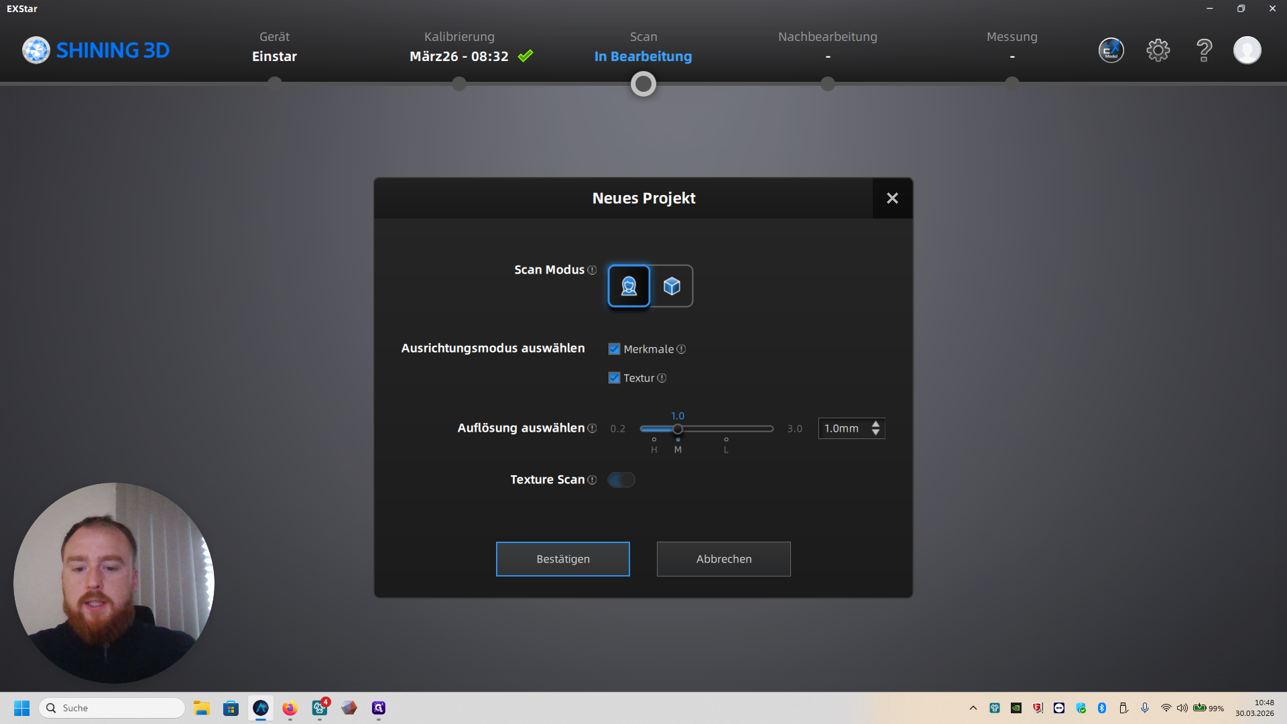Select the object cube scan mode
Viewport: 1287px width, 724px height.
tap(672, 286)
